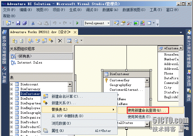The width and height of the screenshot is (193, 136).
Task: Click the Zoom magnifier icon
Action: [76, 41]
